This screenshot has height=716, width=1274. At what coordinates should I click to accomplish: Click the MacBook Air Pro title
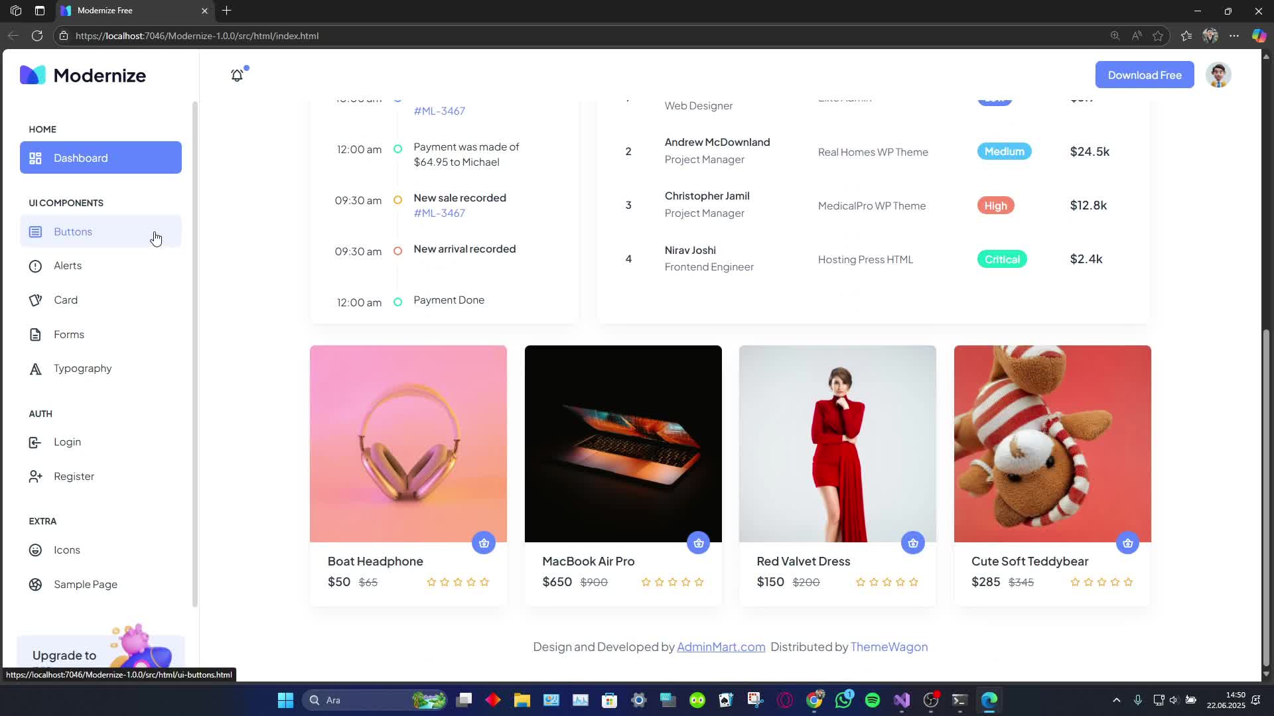coord(589,562)
